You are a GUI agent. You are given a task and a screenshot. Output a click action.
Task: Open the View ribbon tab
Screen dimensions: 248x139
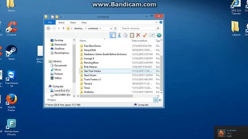point(84,22)
